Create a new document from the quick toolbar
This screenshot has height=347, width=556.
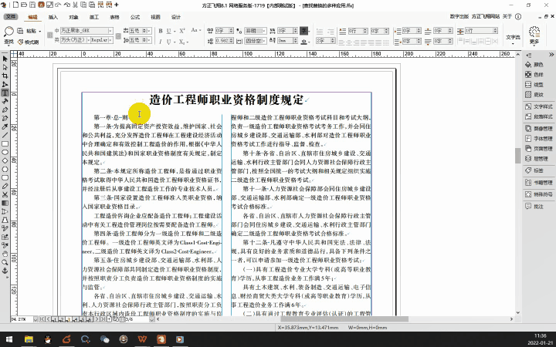[15, 5]
